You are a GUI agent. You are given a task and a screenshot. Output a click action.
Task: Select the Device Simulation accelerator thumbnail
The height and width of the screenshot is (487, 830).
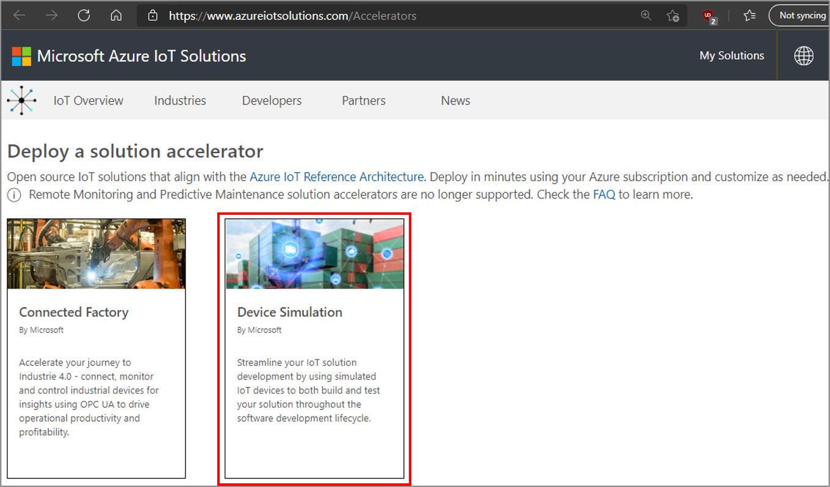[314, 254]
